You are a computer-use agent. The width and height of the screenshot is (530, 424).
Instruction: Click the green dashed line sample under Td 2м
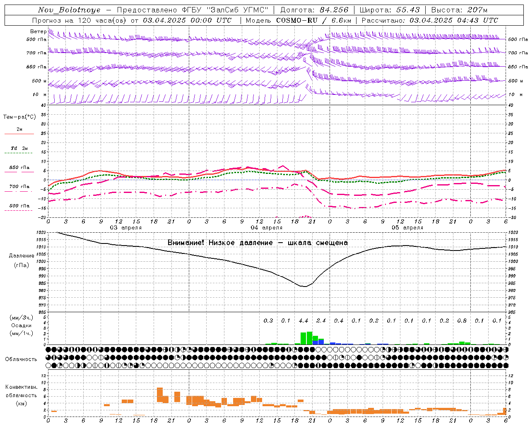19,153
